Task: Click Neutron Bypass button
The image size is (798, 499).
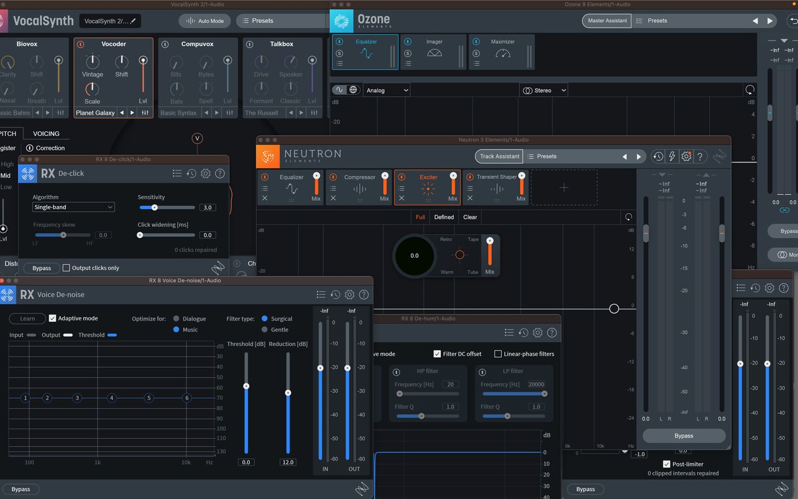Action: click(x=684, y=436)
